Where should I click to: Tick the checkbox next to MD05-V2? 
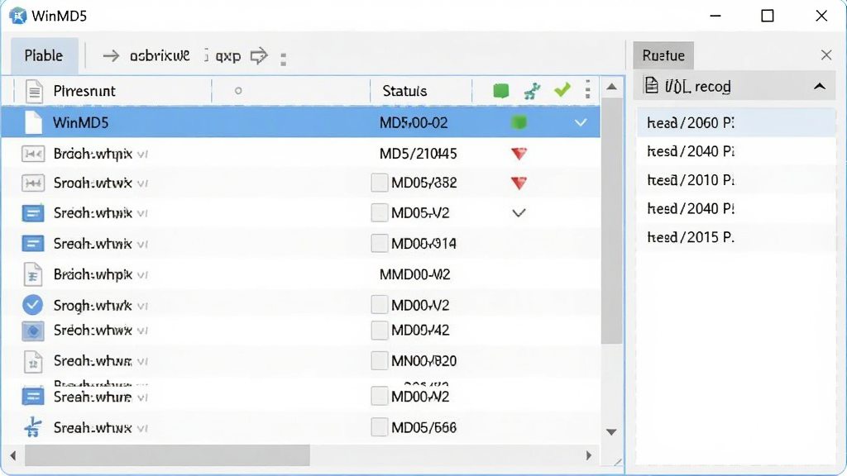(379, 212)
